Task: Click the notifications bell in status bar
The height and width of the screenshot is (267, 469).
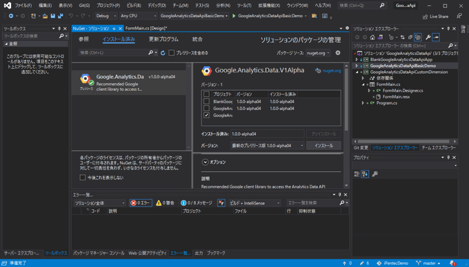Action: [x=452, y=263]
